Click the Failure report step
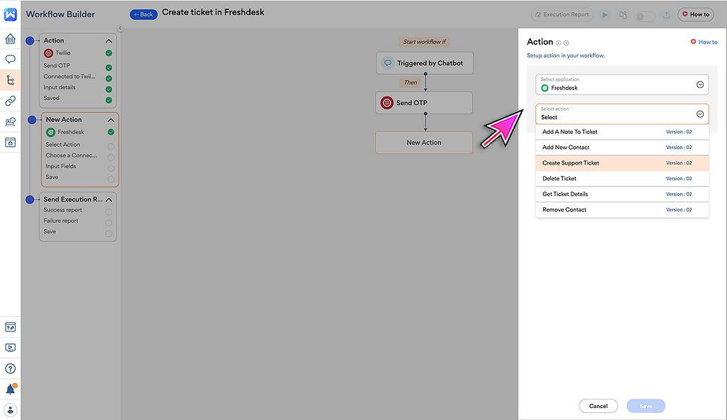Image resolution: width=727 pixels, height=420 pixels. (61, 221)
